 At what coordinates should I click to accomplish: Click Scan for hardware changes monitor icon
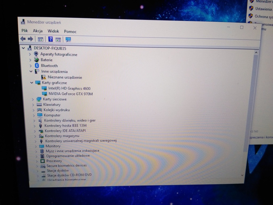point(68,40)
